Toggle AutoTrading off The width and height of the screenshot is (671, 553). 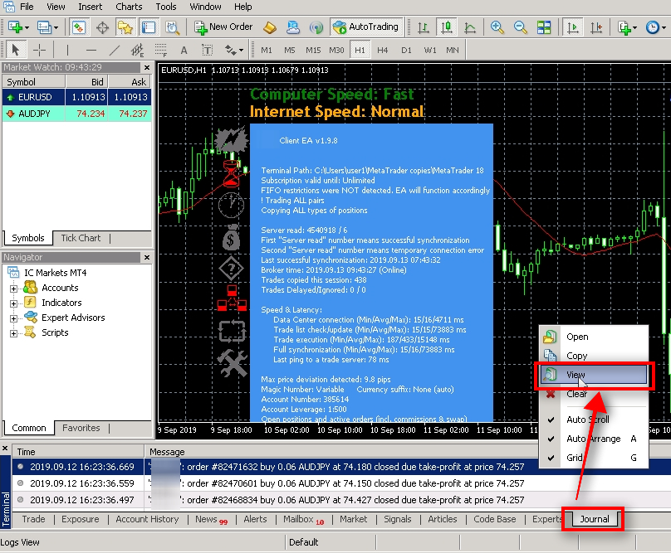pyautogui.click(x=366, y=26)
